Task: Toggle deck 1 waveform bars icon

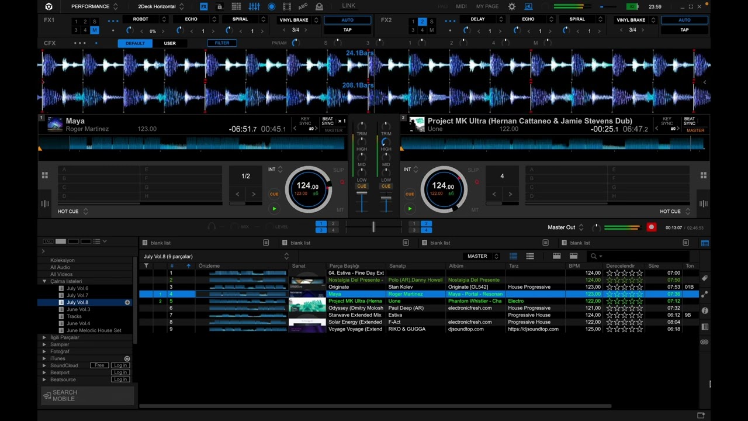Action: pyautogui.click(x=45, y=203)
